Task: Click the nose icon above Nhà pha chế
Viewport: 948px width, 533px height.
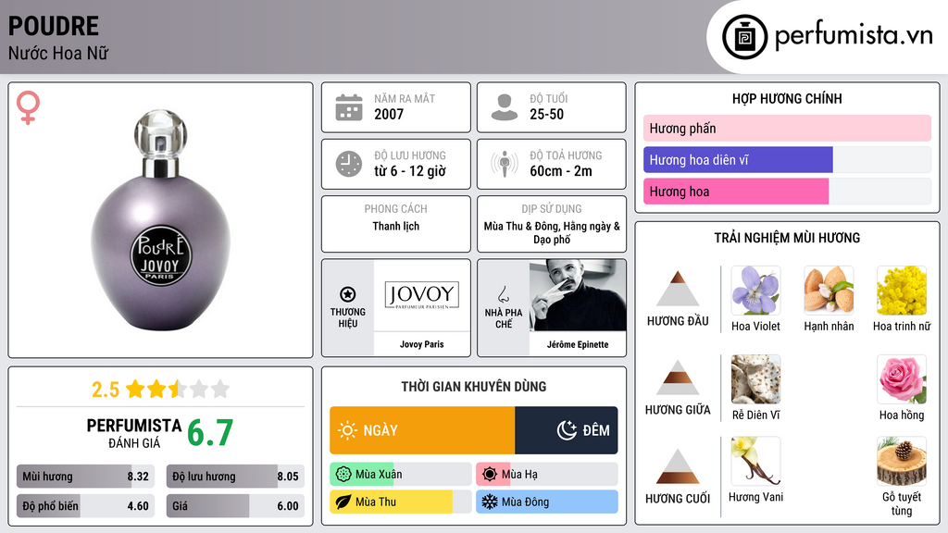Action: (x=503, y=294)
